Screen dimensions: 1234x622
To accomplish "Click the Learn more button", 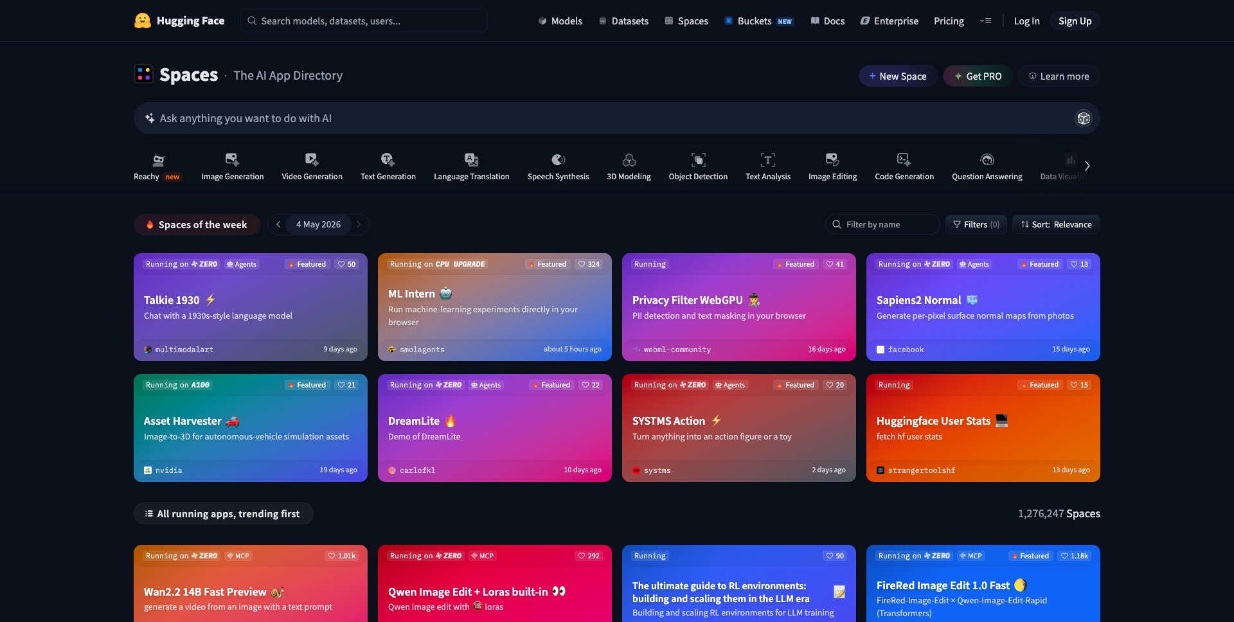I will 1059,76.
